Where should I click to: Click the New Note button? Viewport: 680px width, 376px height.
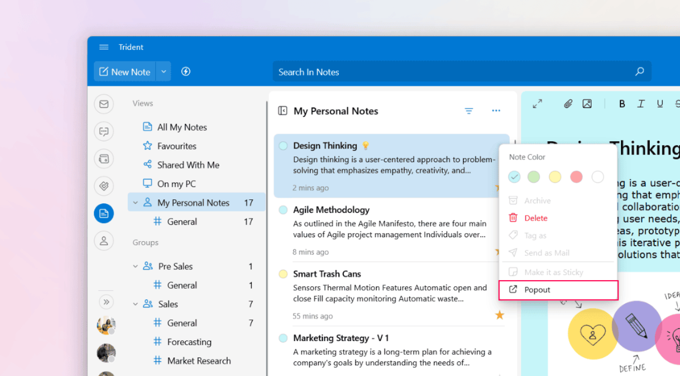pos(125,72)
